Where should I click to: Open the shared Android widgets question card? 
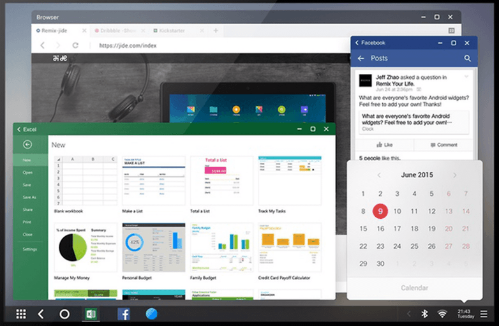pyautogui.click(x=413, y=122)
